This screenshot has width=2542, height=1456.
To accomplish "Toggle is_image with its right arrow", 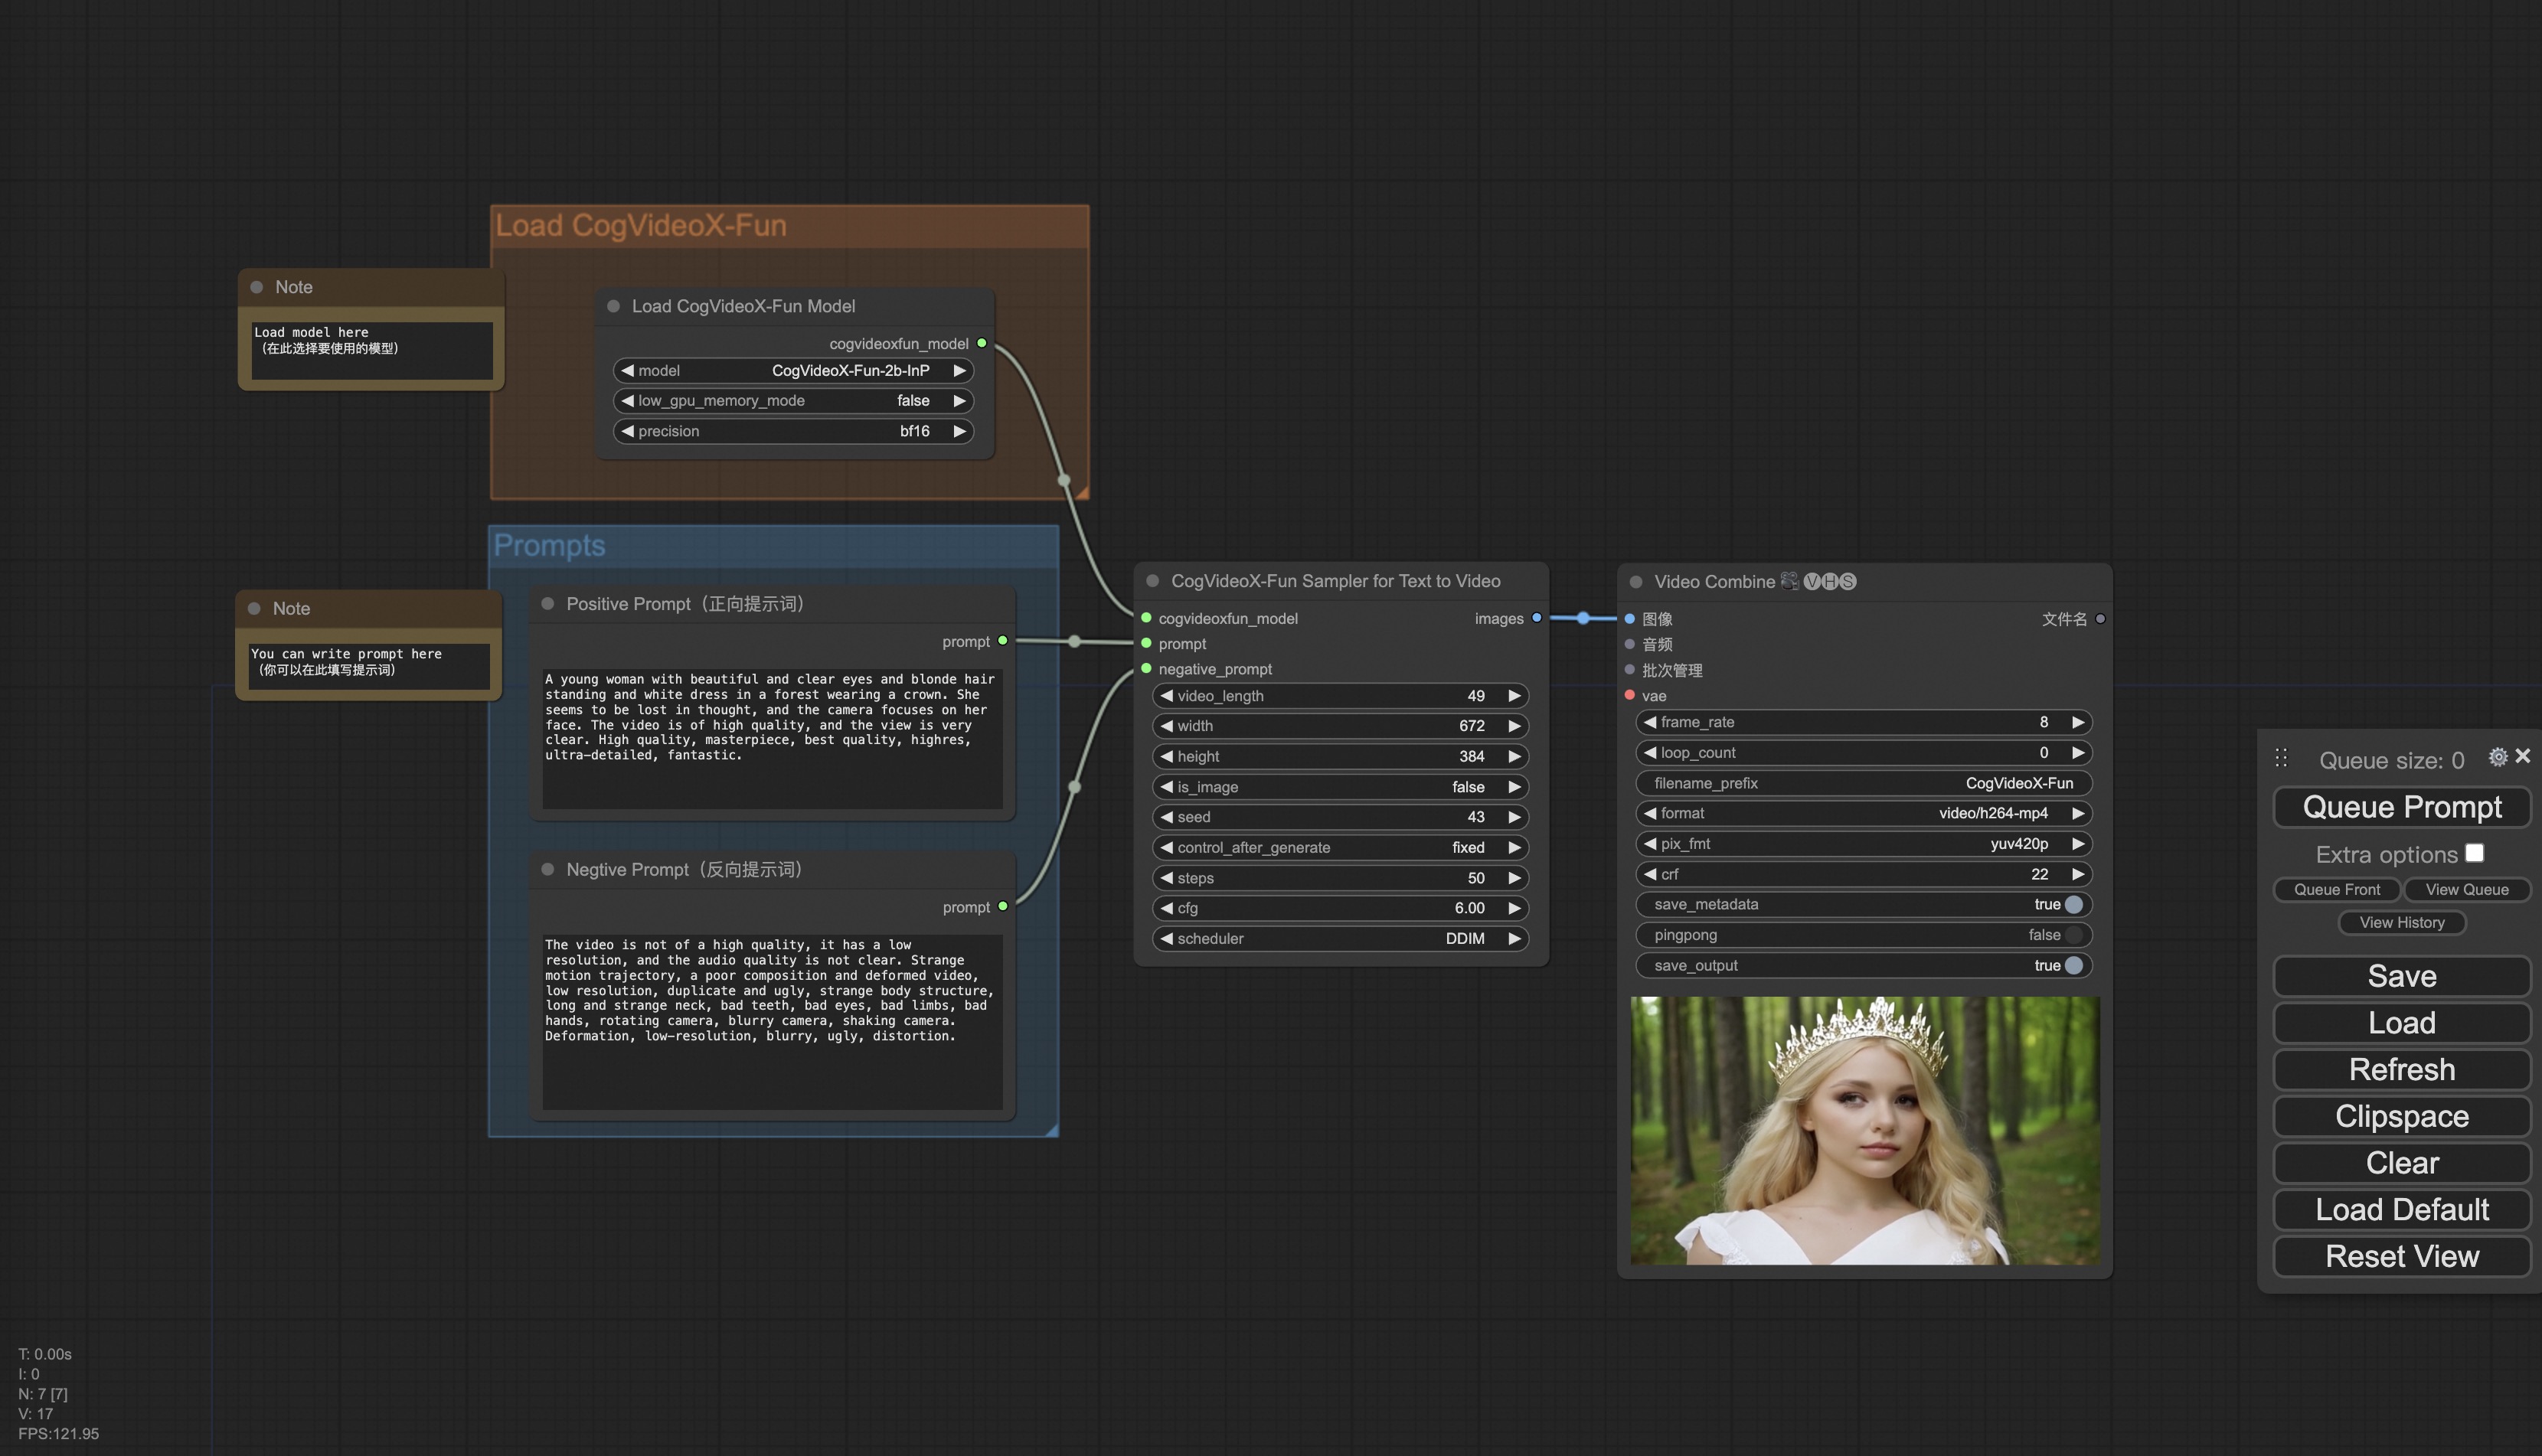I will (x=1515, y=787).
